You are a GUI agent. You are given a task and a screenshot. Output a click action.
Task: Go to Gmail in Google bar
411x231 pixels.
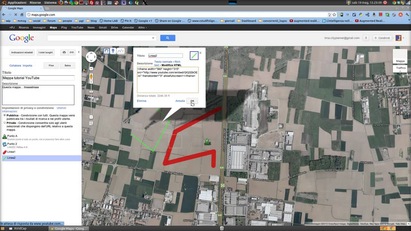coord(103,28)
